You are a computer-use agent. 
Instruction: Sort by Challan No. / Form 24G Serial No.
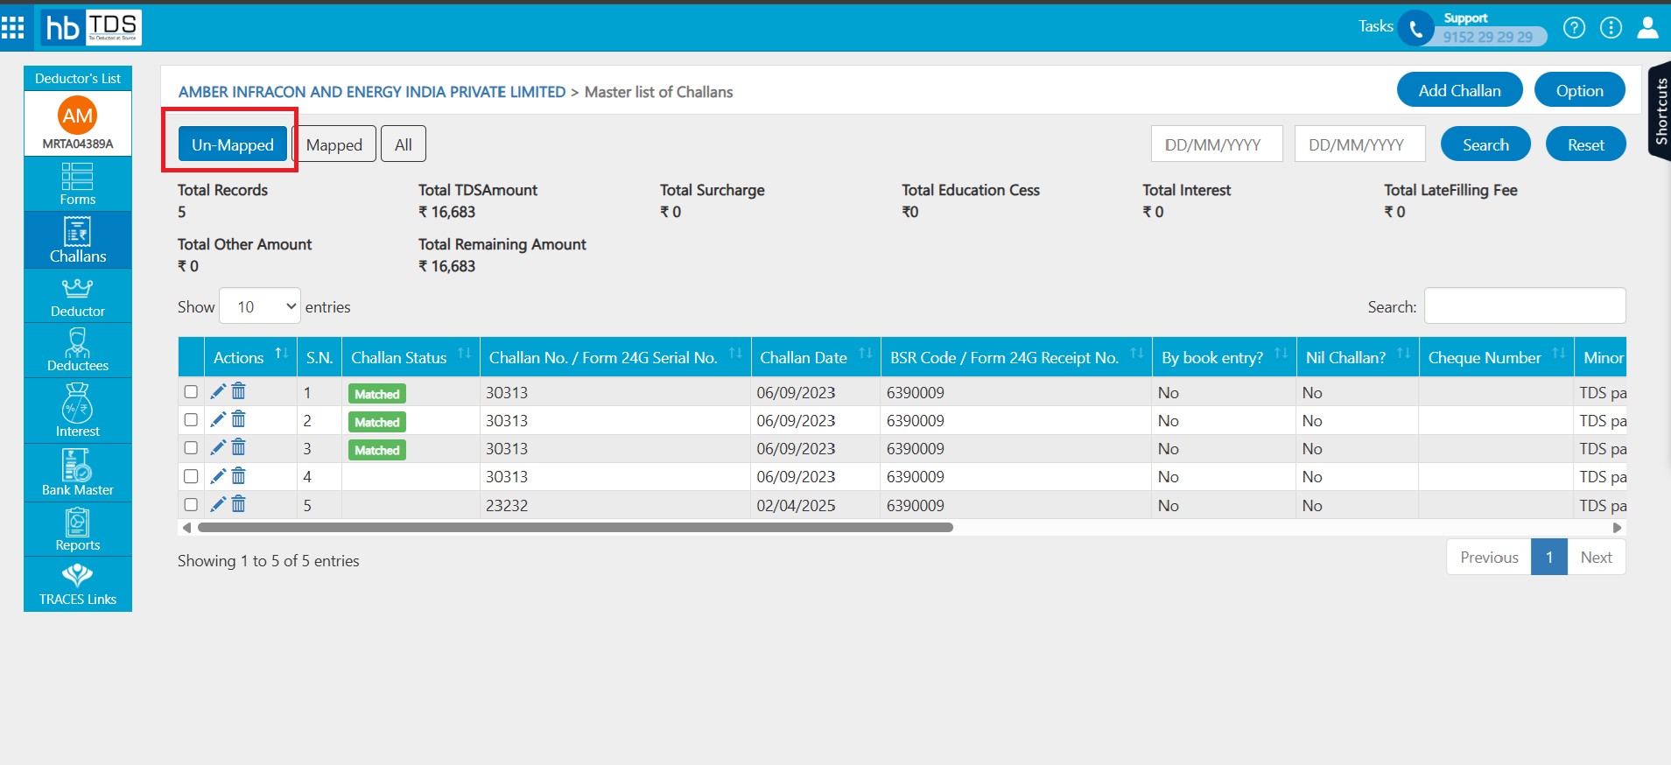click(x=614, y=357)
